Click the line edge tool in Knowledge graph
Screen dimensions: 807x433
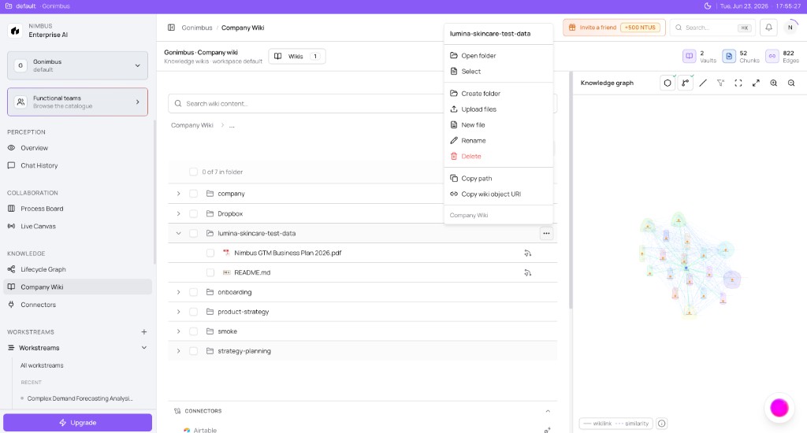pos(703,83)
